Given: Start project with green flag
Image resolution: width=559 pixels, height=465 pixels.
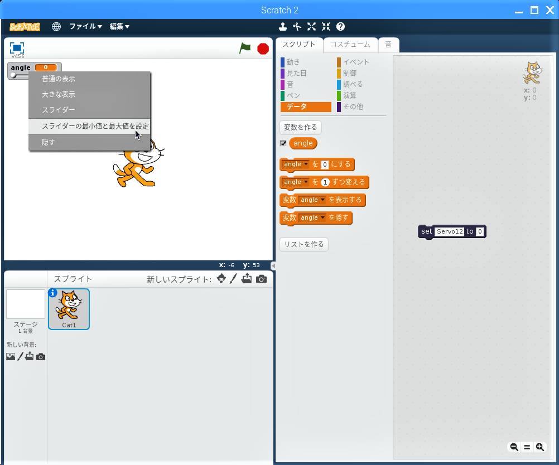Looking at the screenshot, I should [245, 48].
